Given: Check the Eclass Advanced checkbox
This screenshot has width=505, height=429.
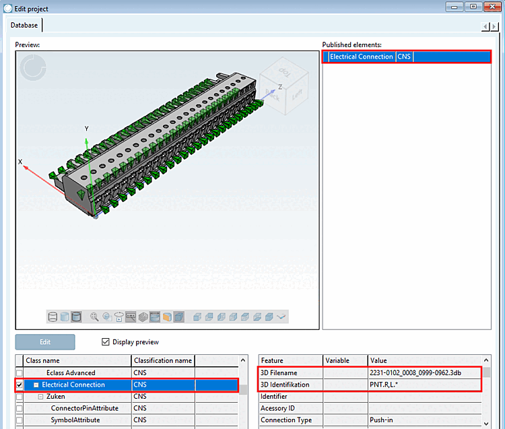Looking at the screenshot, I should [19, 373].
